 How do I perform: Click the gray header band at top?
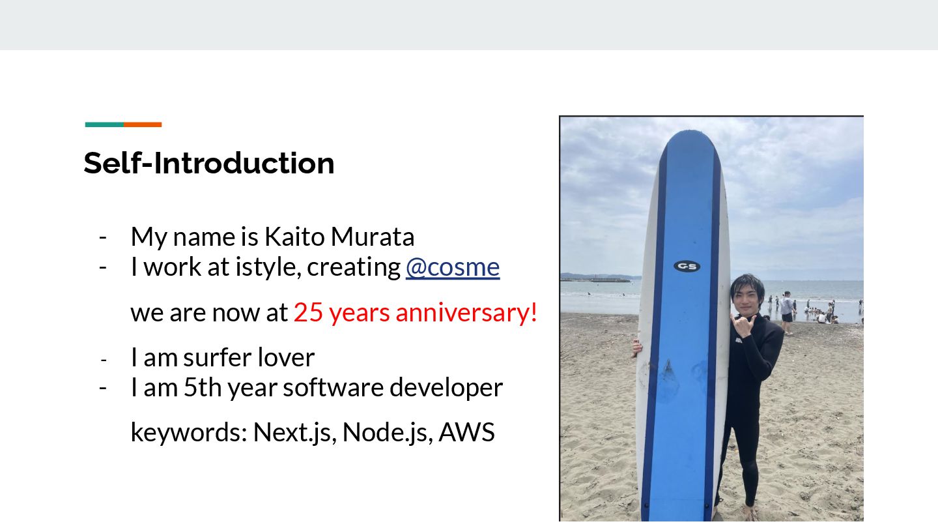coord(469,25)
